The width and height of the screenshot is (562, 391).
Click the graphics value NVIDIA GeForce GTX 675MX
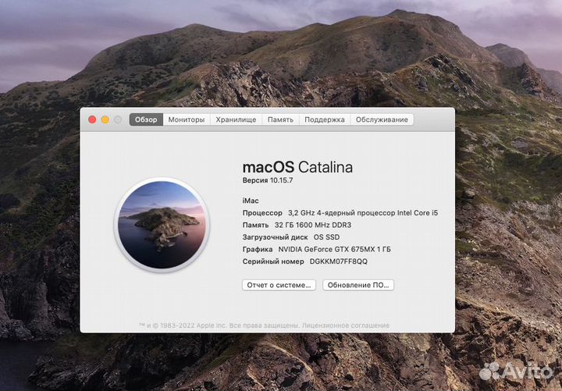pos(334,250)
